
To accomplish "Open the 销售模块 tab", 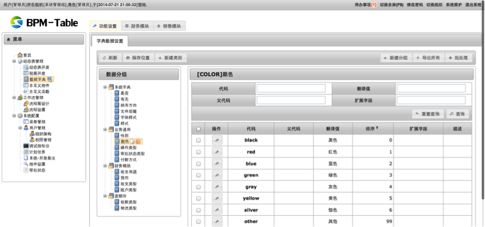I will pyautogui.click(x=169, y=26).
